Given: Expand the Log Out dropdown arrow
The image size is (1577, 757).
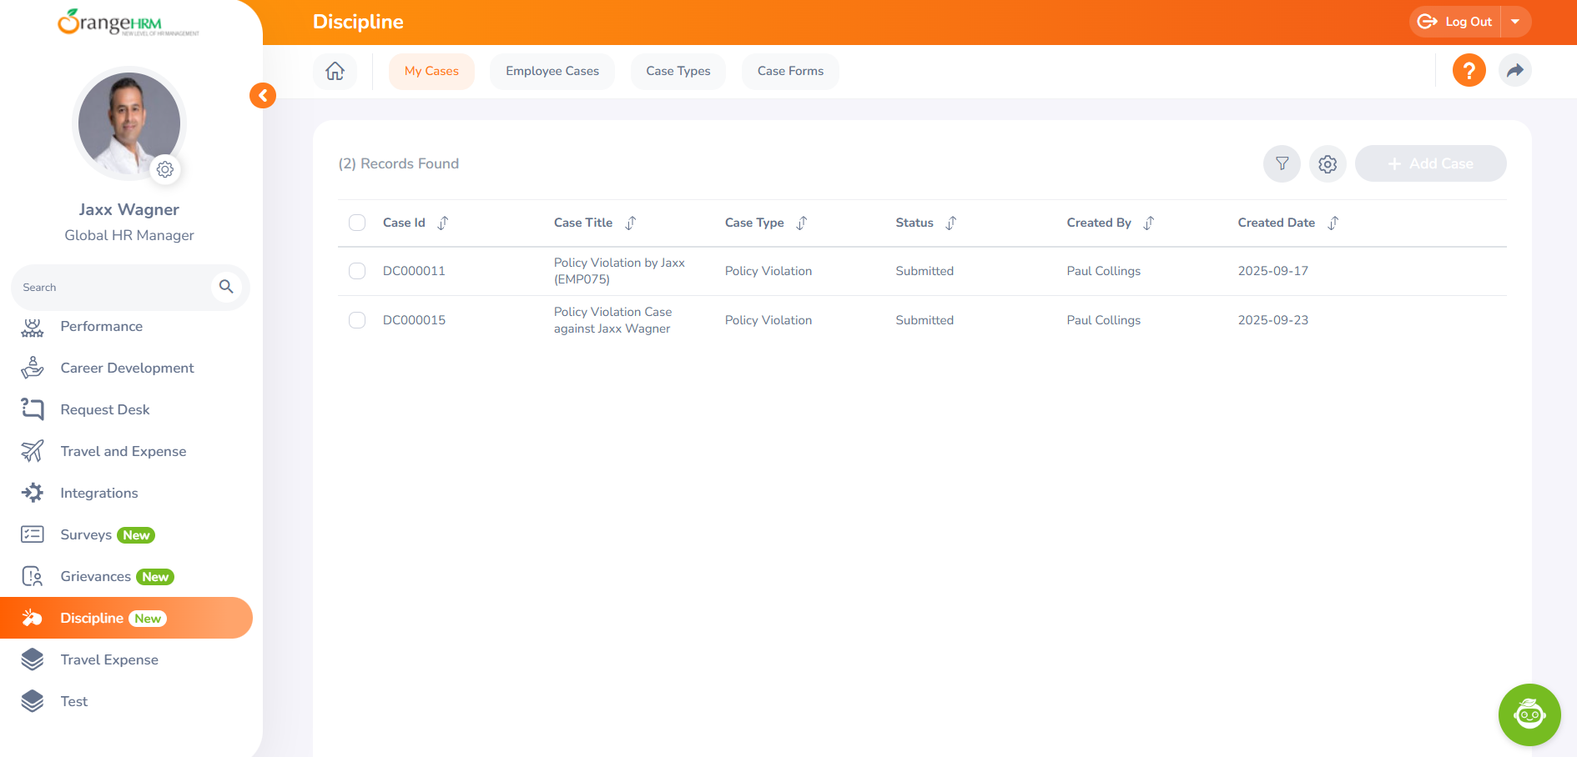Looking at the screenshot, I should pyautogui.click(x=1515, y=22).
